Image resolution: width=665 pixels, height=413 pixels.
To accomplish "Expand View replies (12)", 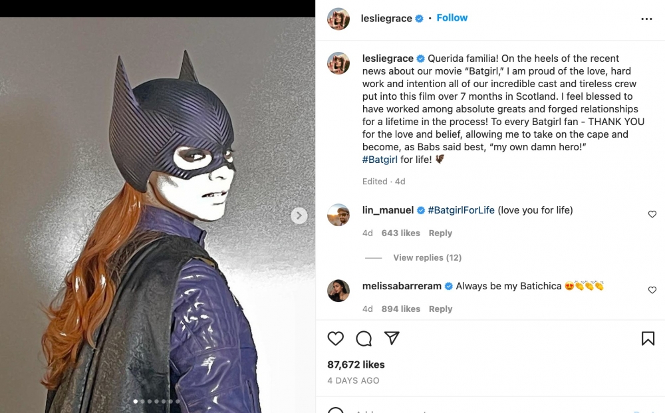I will tap(427, 258).
